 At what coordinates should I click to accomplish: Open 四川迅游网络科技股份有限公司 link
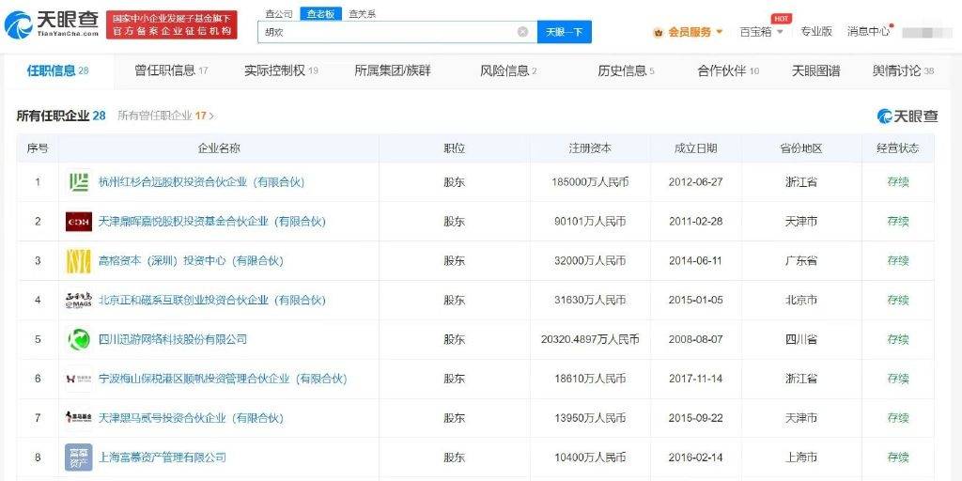pyautogui.click(x=173, y=339)
